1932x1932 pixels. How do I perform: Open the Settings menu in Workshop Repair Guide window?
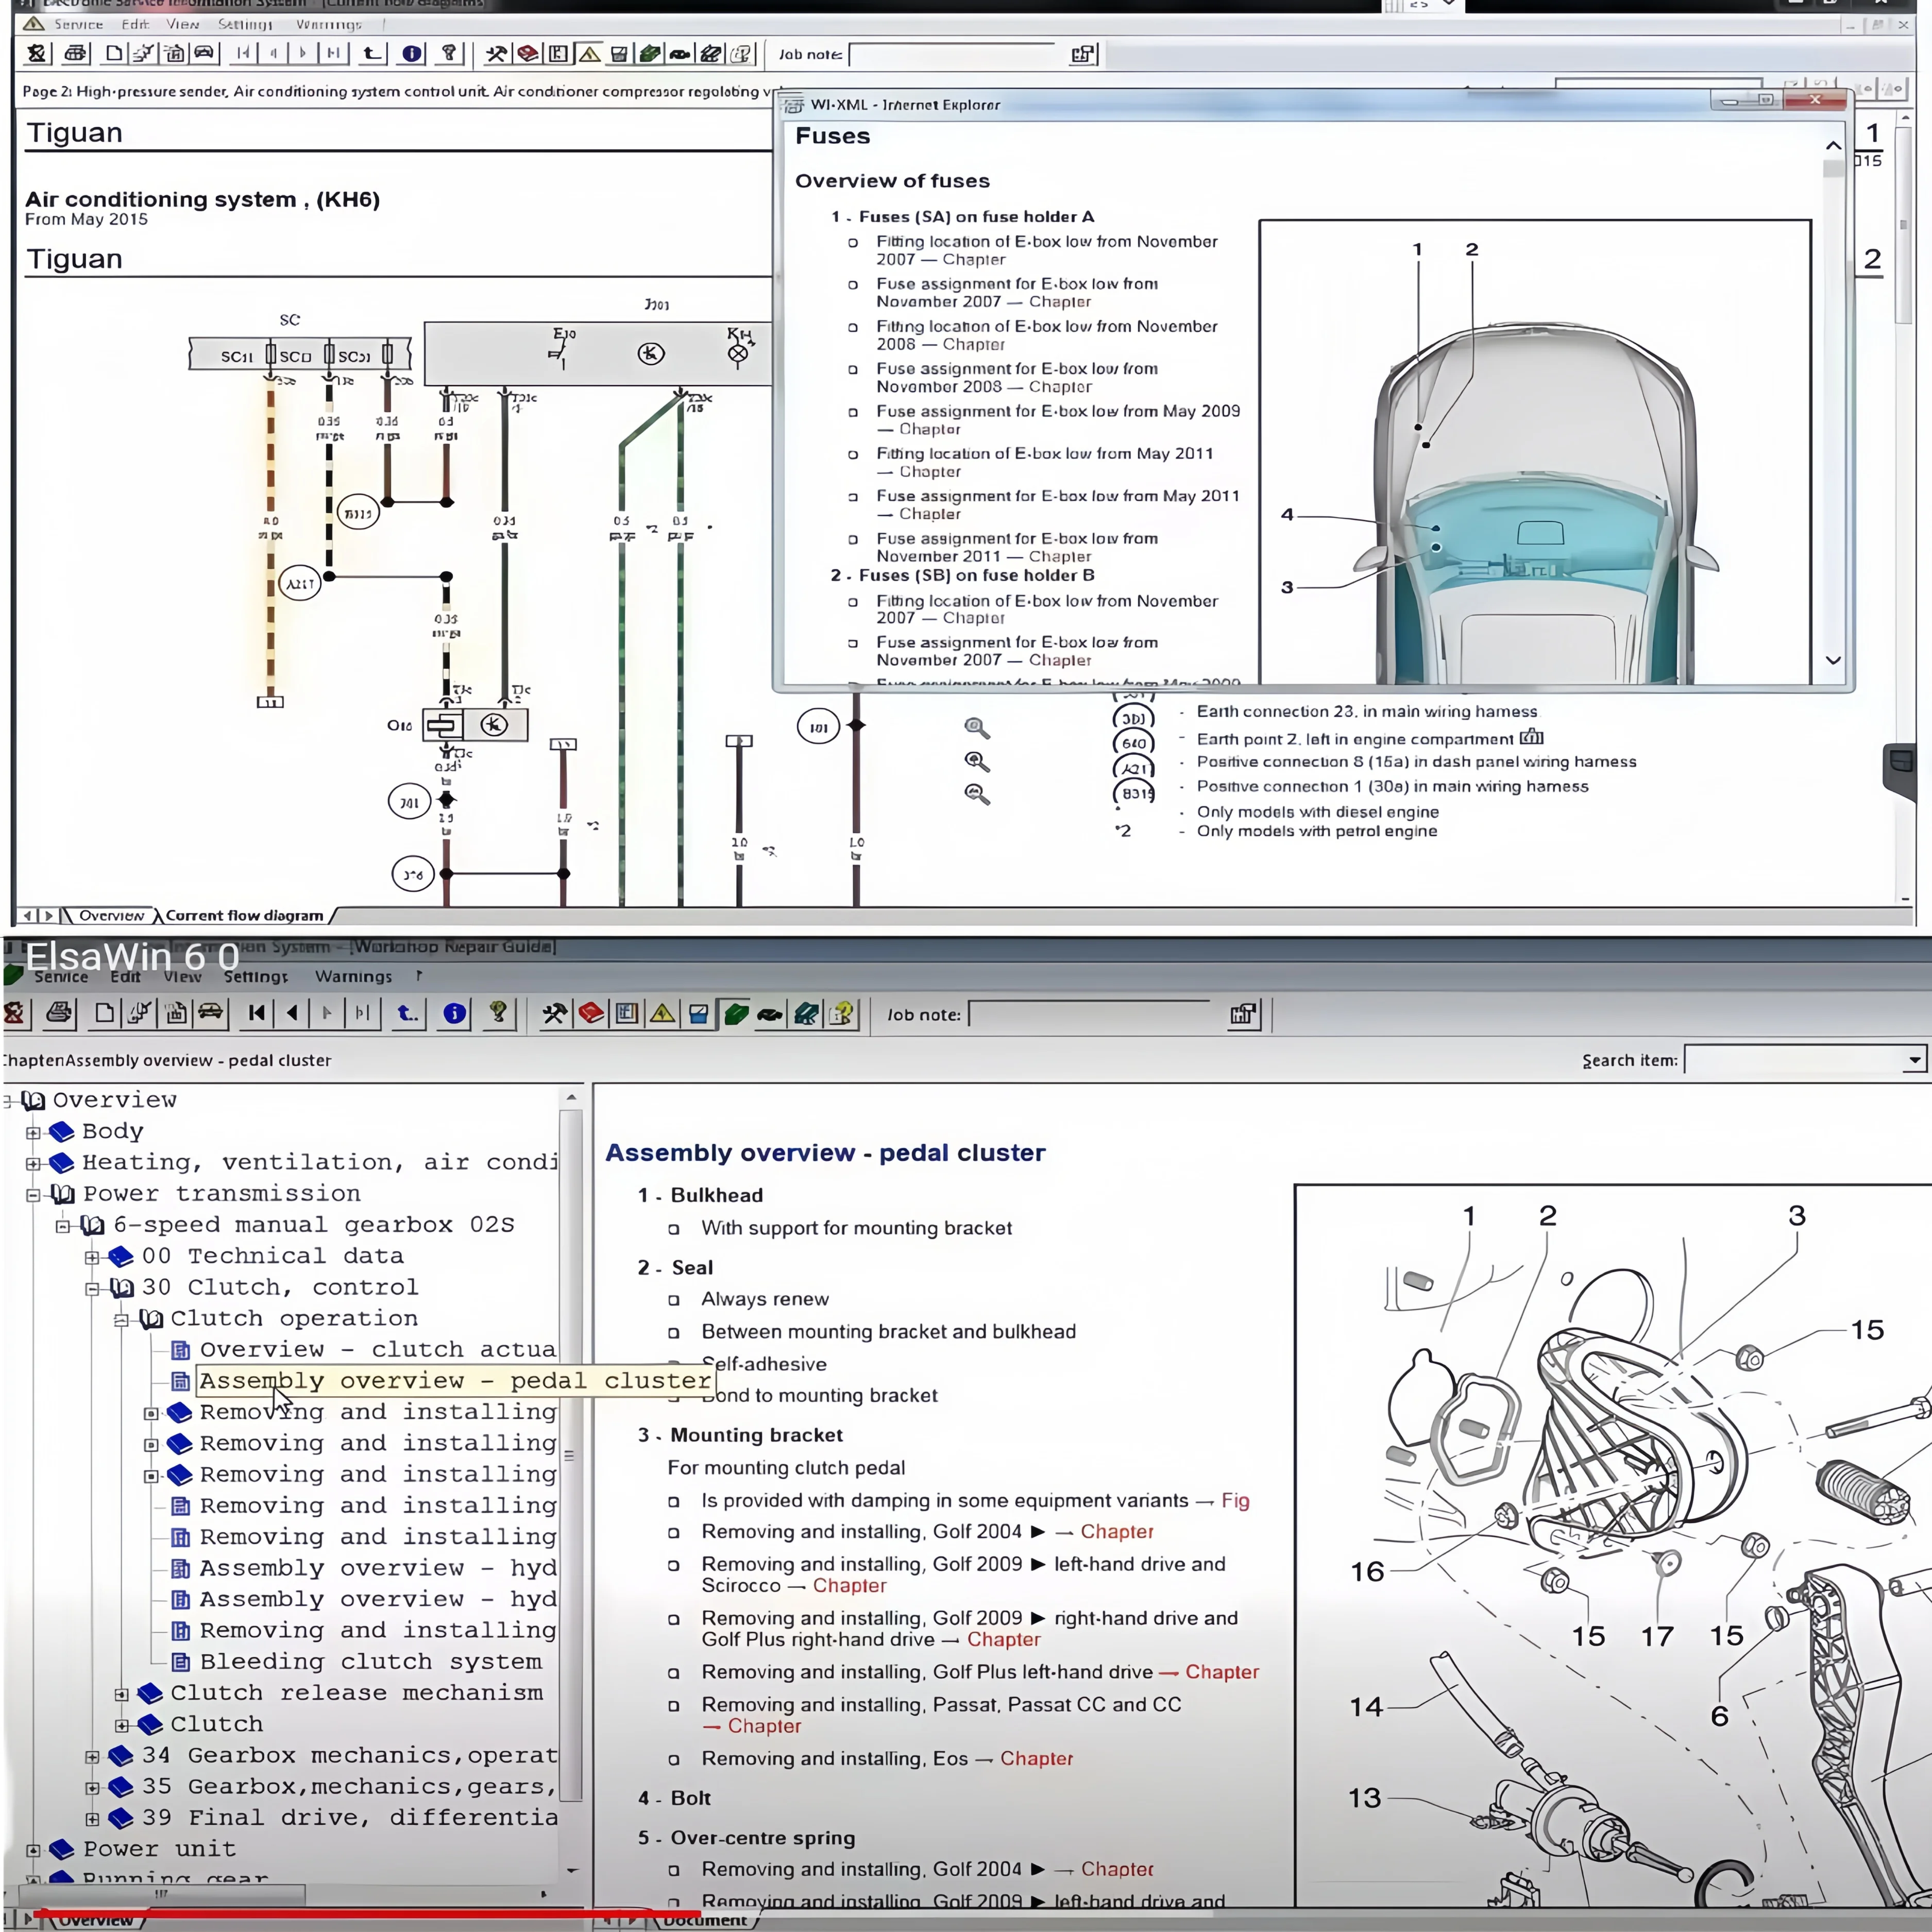pos(256,976)
